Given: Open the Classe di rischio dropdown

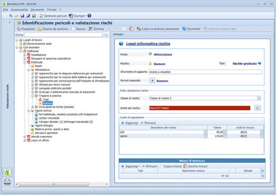Looking at the screenshot, I should click(259, 98).
